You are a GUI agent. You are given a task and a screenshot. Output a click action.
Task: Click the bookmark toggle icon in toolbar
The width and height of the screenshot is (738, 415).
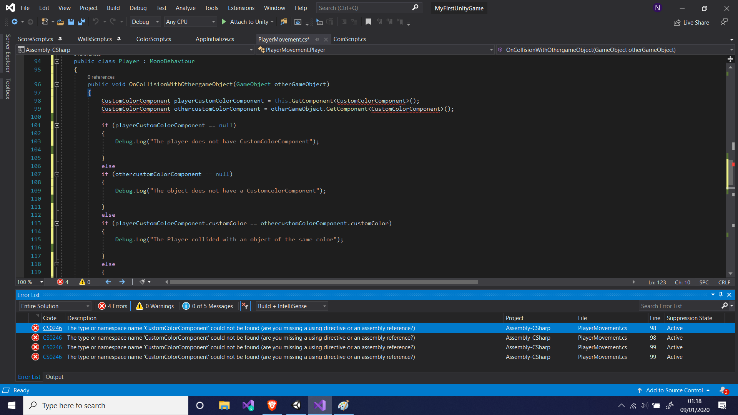coord(368,22)
